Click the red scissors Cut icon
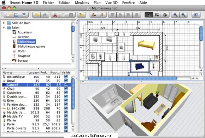The width and height of the screenshot is (205, 138). click(x=55, y=15)
